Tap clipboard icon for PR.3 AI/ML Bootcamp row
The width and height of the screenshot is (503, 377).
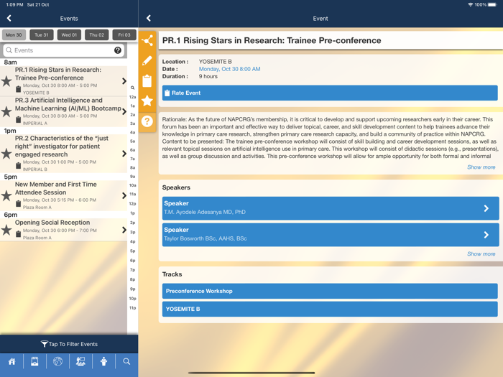tap(18, 120)
